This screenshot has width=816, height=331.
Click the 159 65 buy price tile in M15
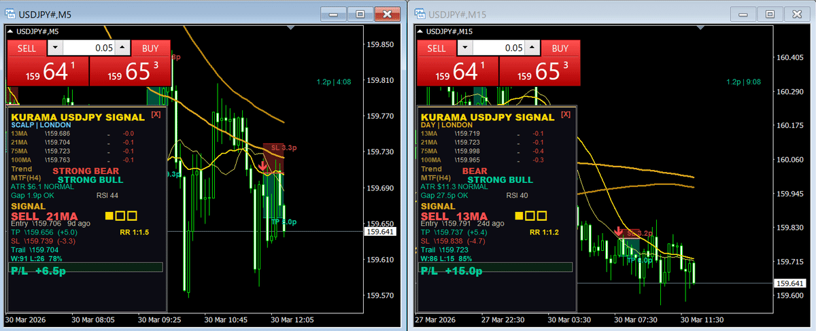tap(539, 71)
